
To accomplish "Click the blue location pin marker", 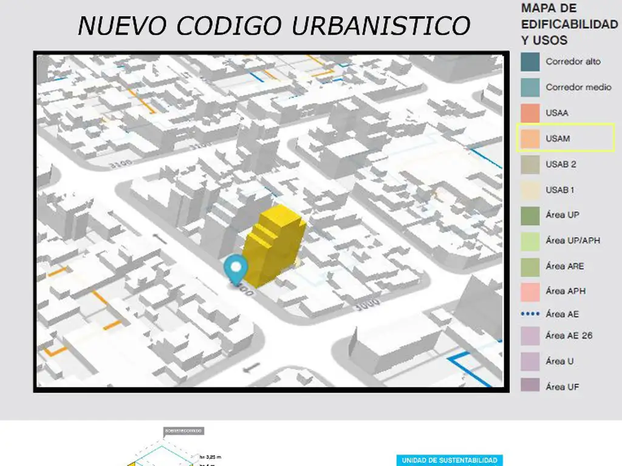I will click(236, 267).
